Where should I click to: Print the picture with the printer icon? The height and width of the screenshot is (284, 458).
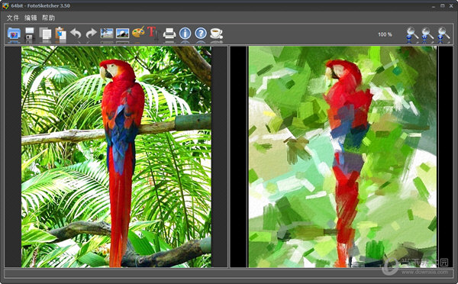tap(169, 34)
